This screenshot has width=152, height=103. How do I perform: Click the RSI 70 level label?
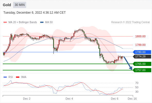137,83
